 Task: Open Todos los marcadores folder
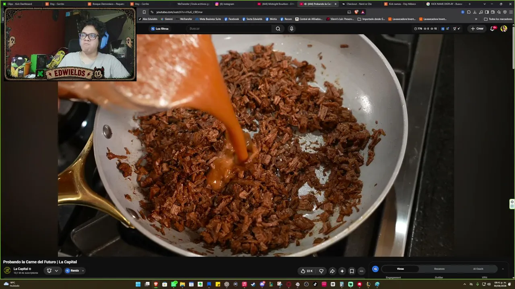click(498, 19)
